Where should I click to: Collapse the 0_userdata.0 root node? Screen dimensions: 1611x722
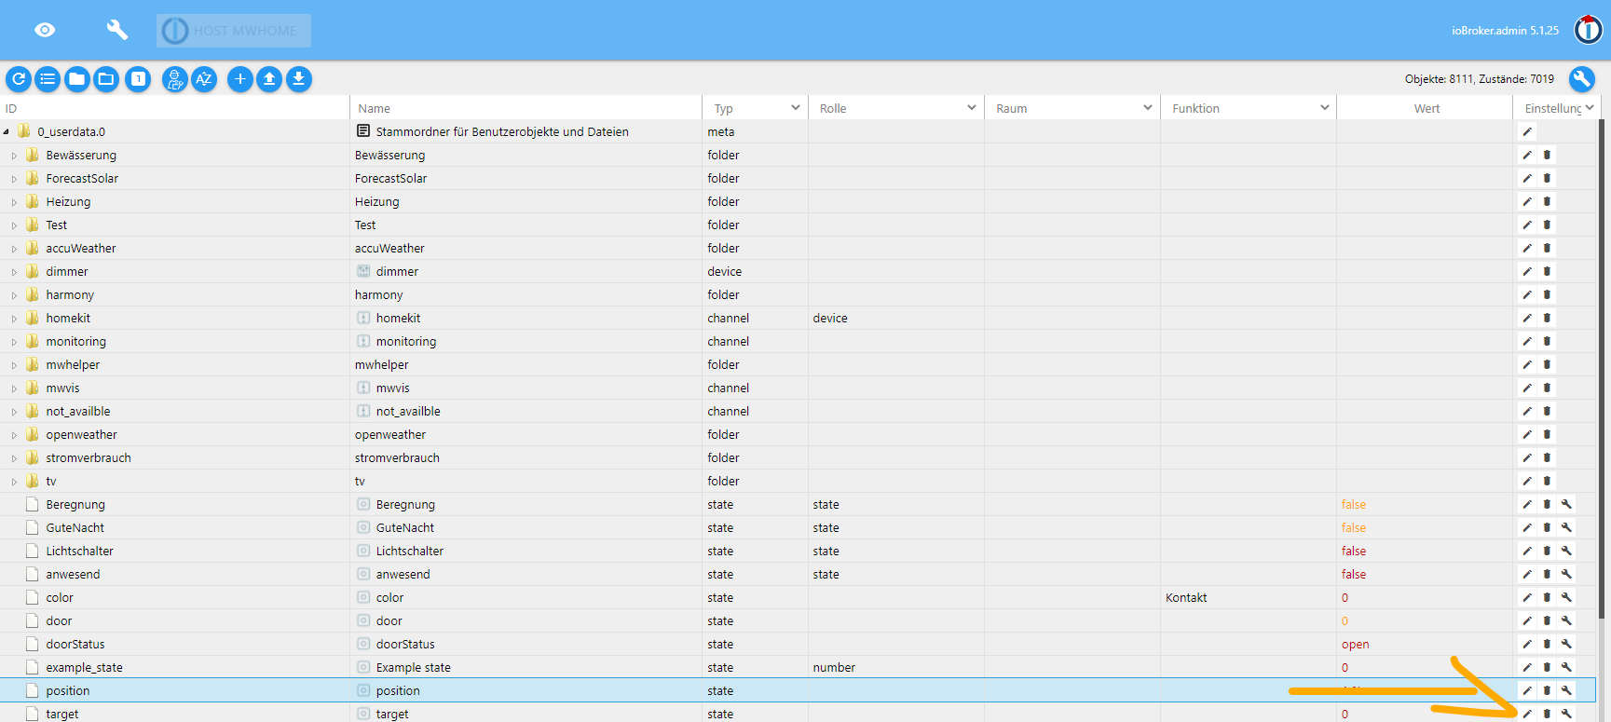point(7,132)
